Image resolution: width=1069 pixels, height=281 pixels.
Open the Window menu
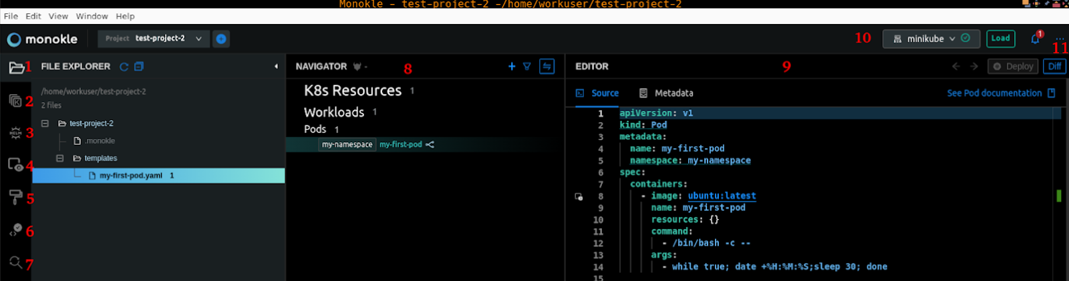point(92,16)
